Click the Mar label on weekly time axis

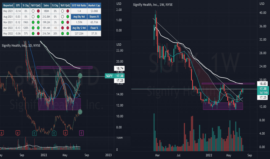tap(157, 155)
